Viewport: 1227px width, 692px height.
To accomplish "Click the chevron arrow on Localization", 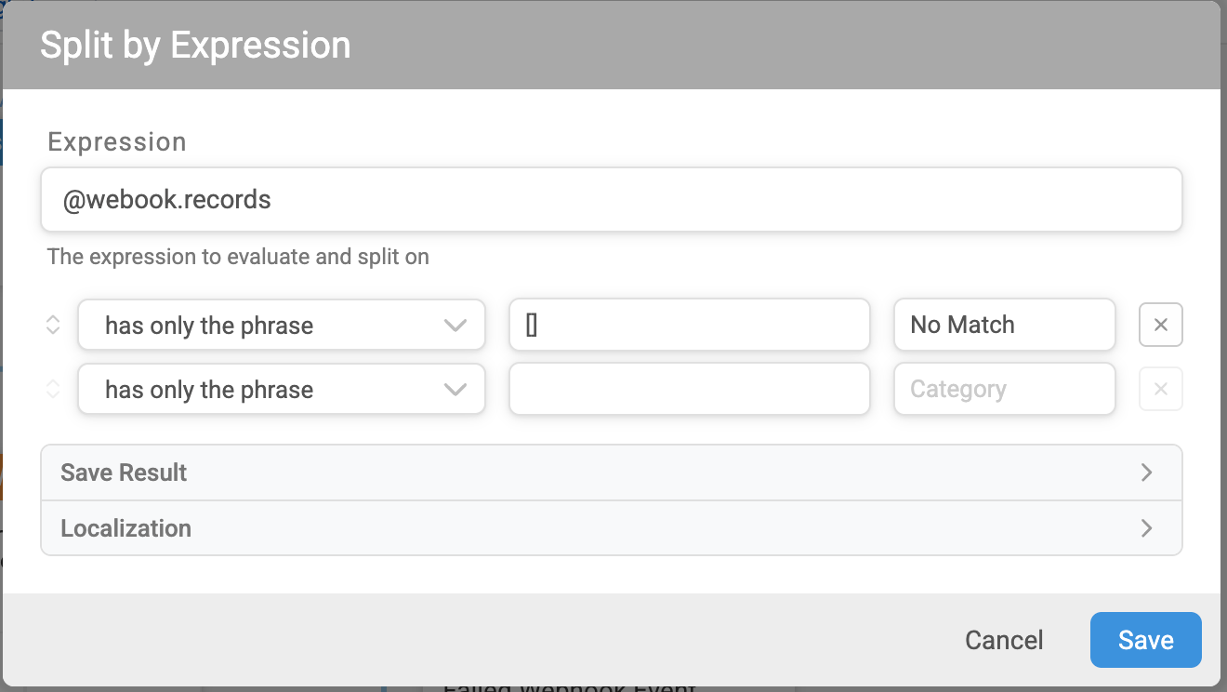I will pyautogui.click(x=1146, y=528).
